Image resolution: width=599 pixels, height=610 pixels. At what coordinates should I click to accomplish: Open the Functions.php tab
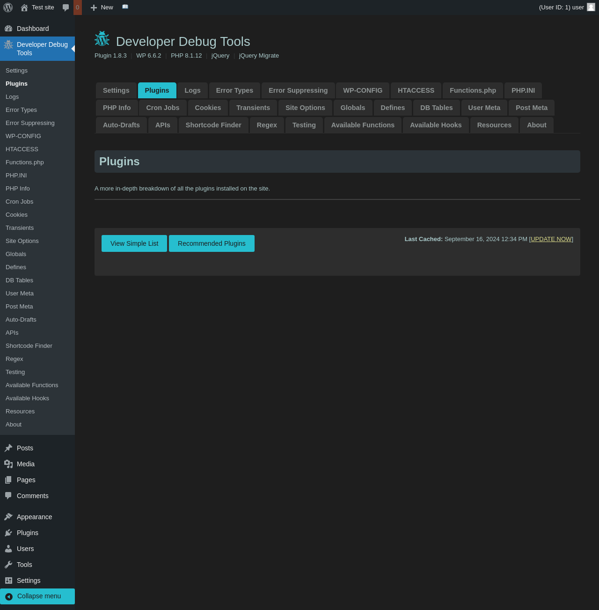[x=473, y=90]
